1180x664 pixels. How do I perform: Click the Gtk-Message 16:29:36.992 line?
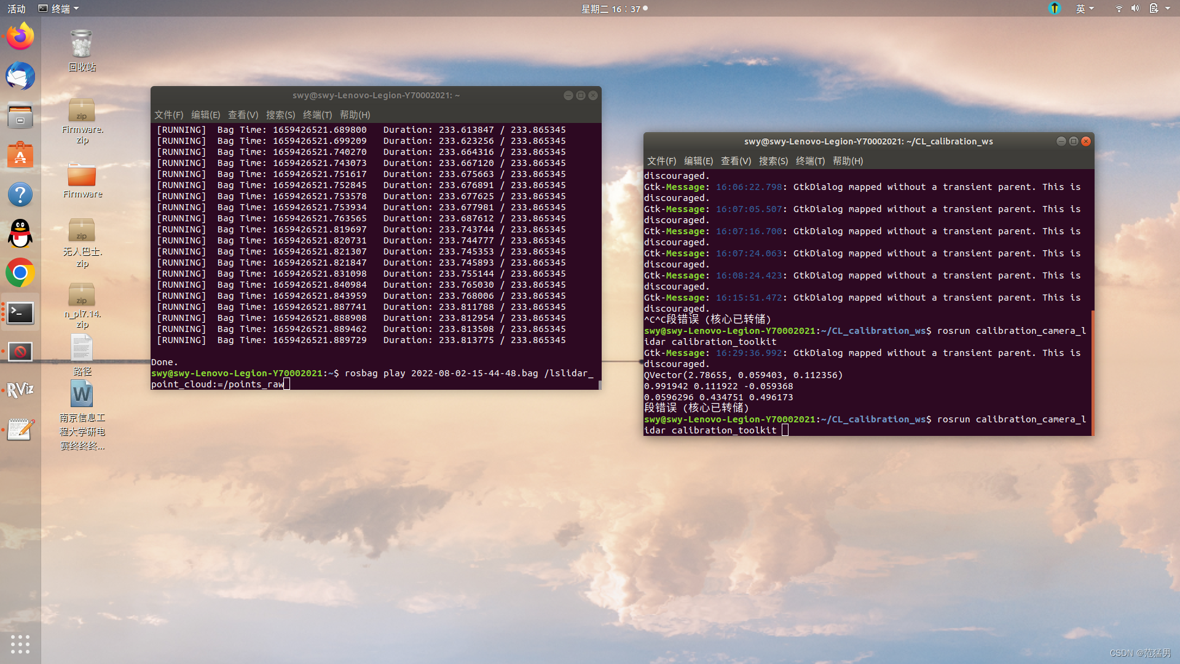pos(862,358)
